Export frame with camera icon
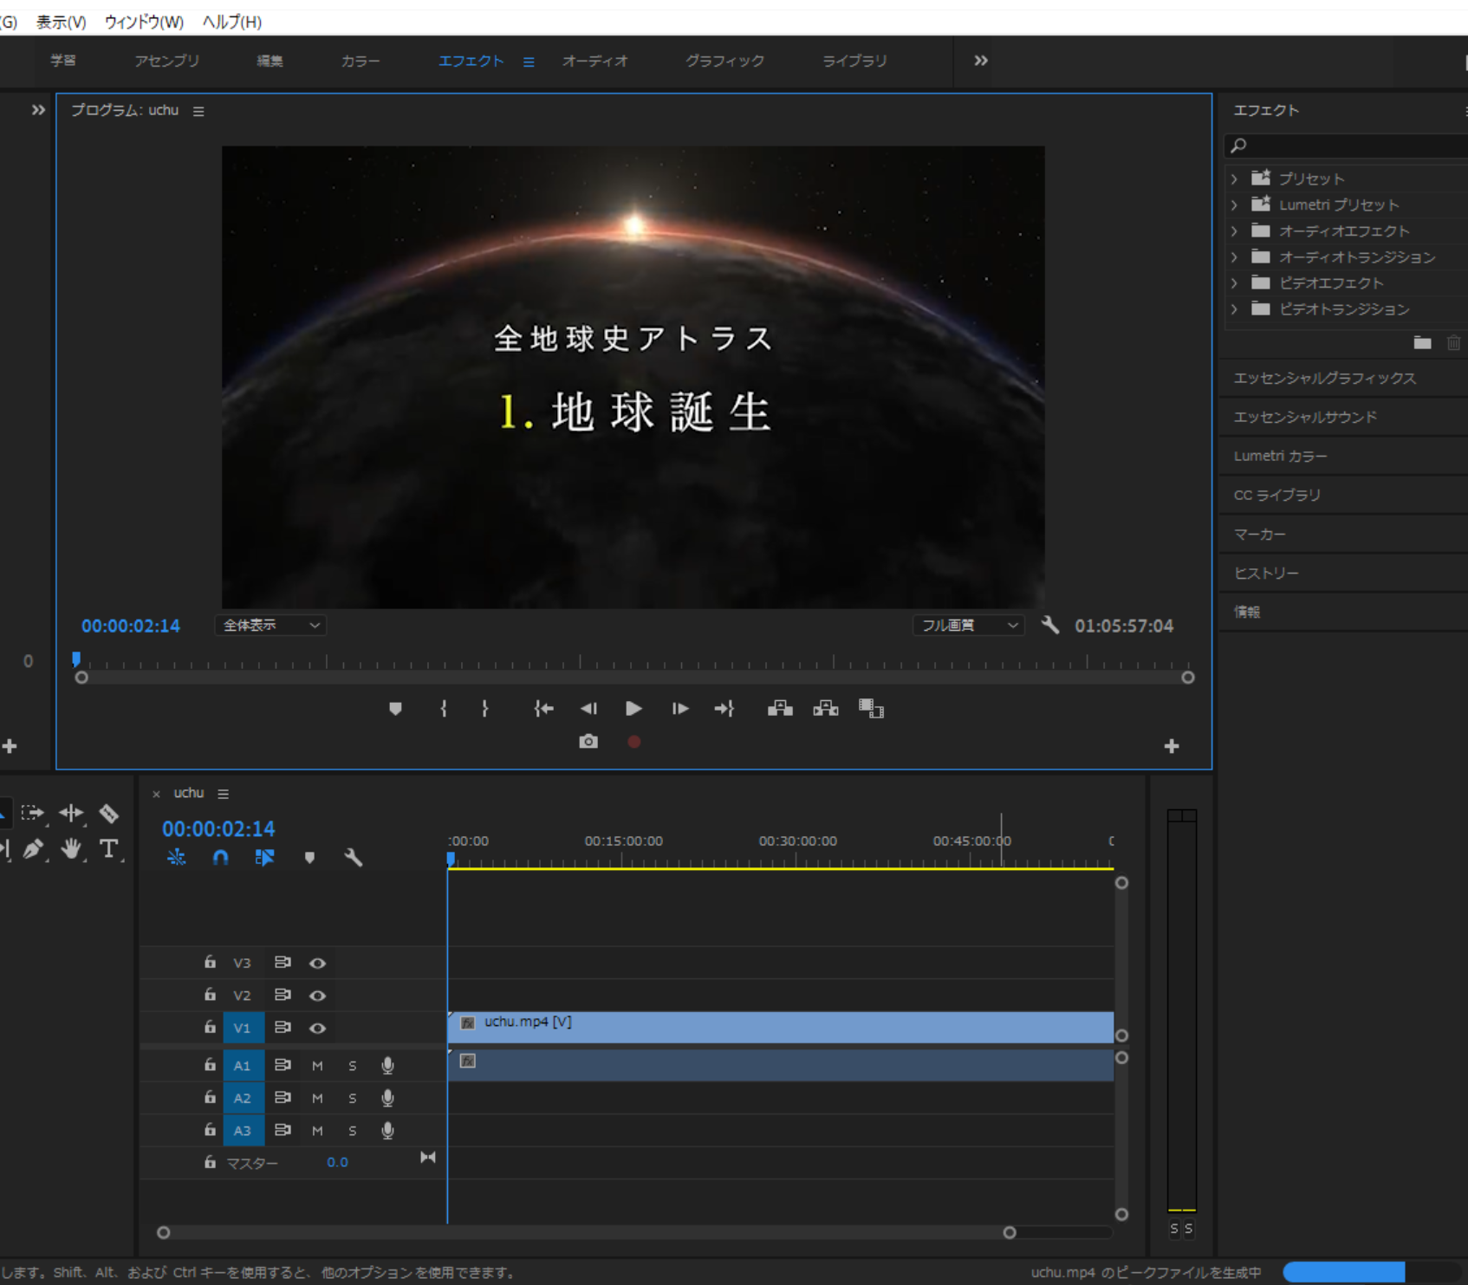Image resolution: width=1468 pixels, height=1285 pixels. pos(588,742)
